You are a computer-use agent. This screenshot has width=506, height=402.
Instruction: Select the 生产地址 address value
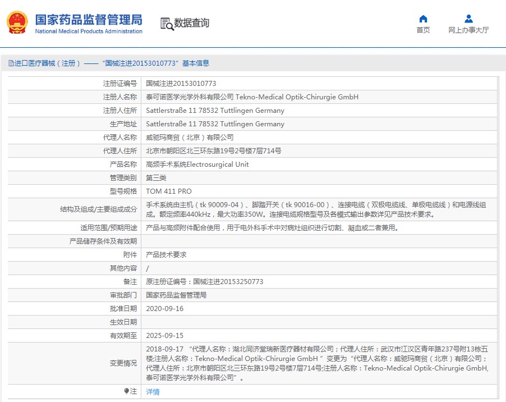pos(215,124)
